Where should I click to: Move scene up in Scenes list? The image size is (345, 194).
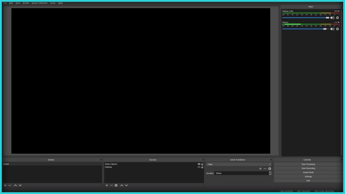[x=16, y=185]
